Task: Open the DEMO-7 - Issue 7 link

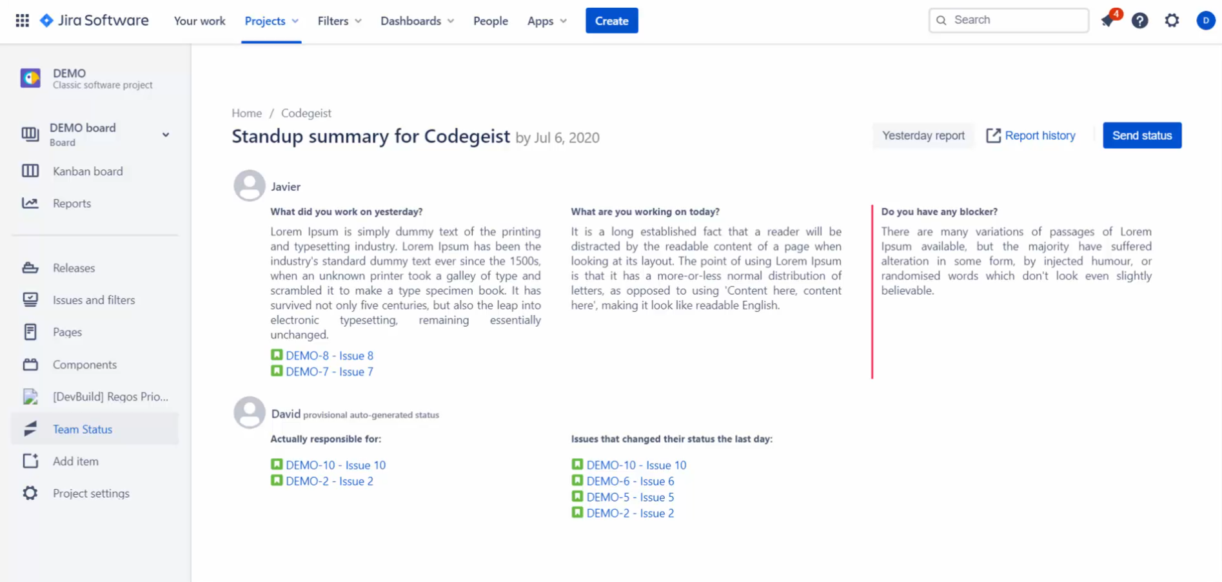Action: (330, 372)
